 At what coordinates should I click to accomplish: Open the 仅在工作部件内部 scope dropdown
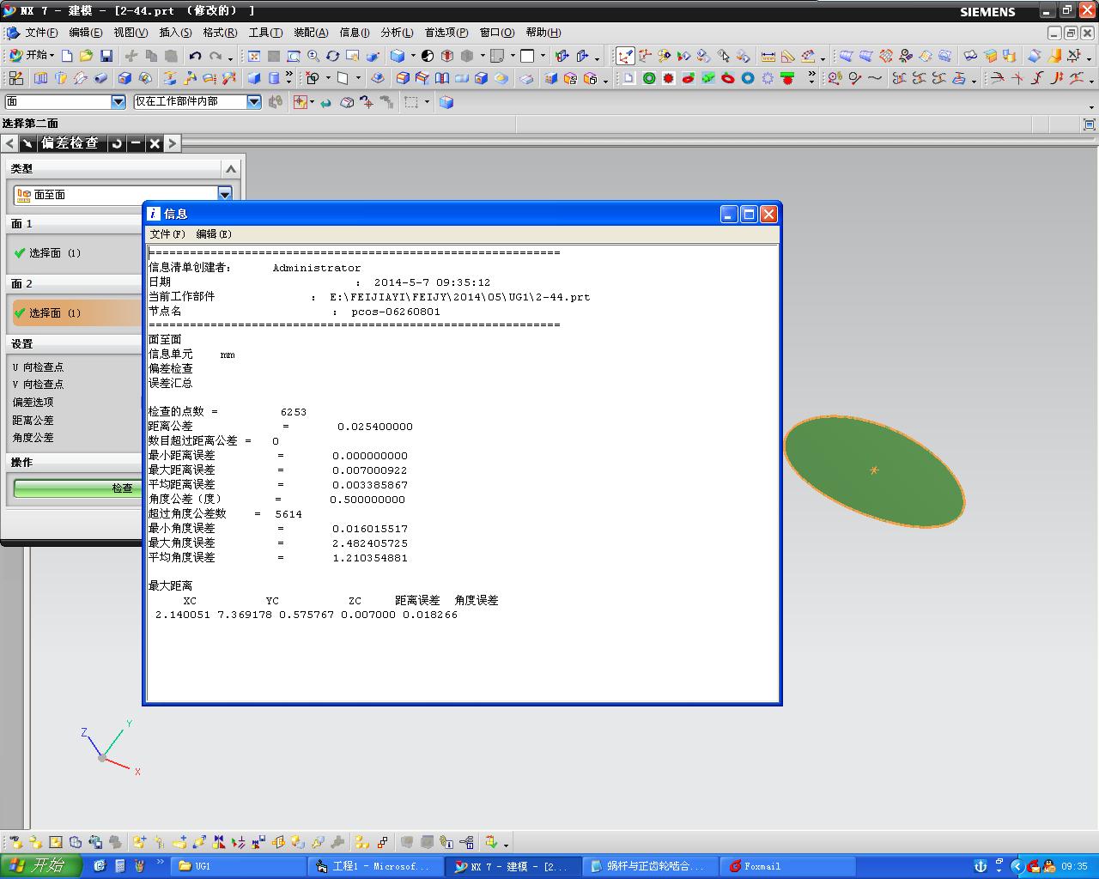coord(254,101)
